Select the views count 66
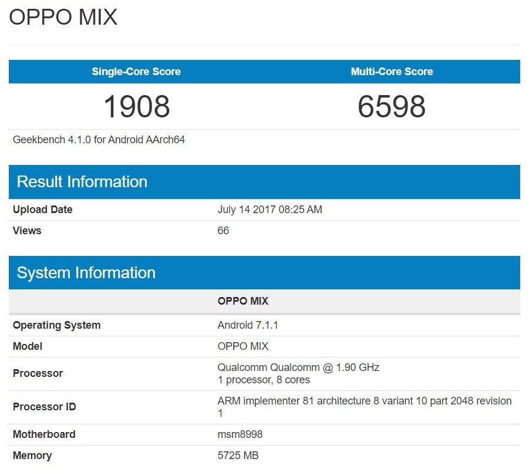Screen dimensions: 529x469 (x=223, y=231)
